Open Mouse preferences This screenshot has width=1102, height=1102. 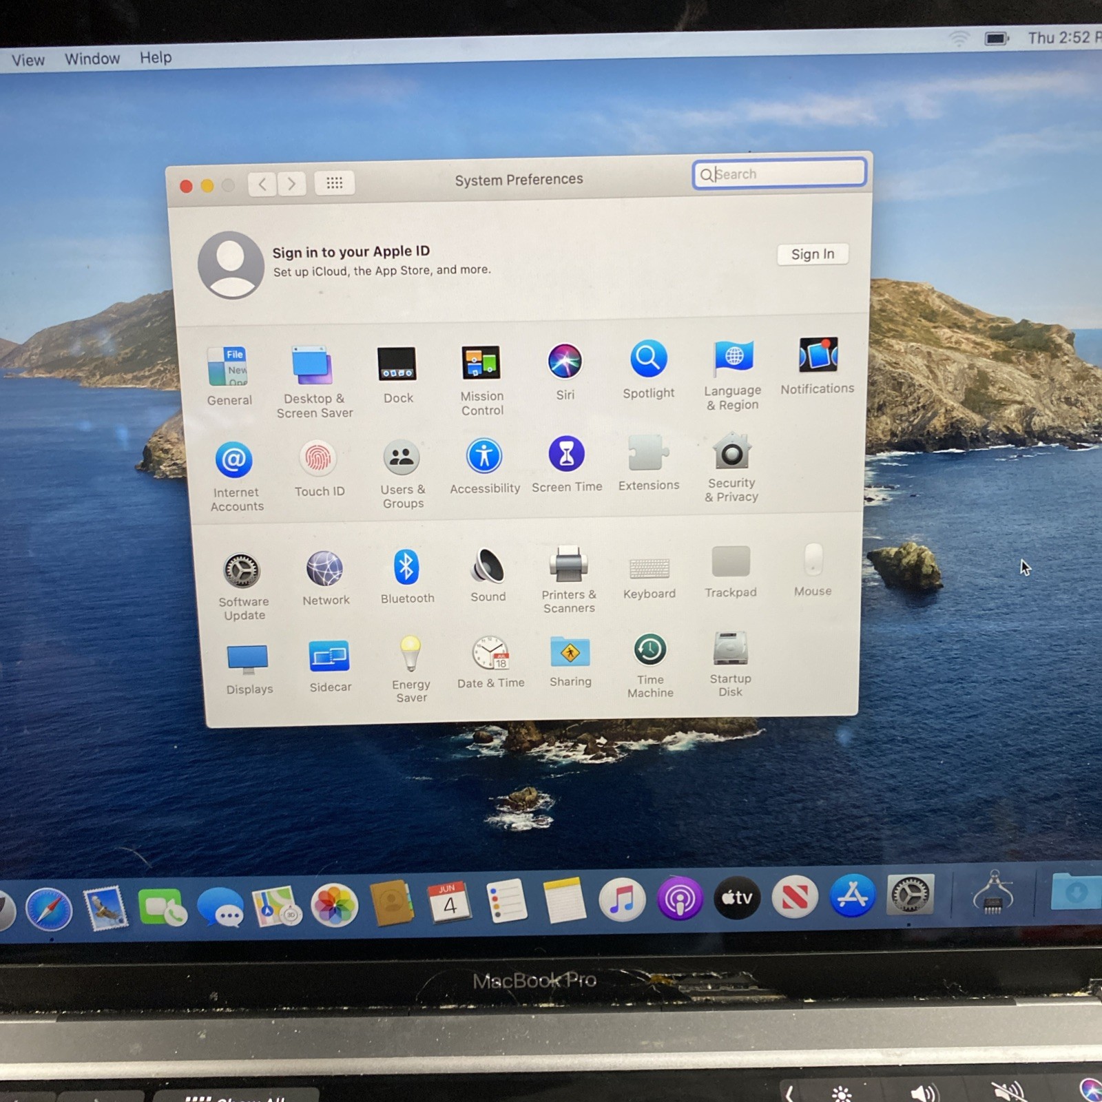point(813,559)
